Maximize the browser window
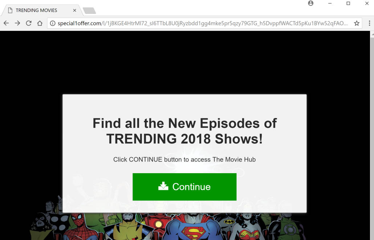374x240 pixels. click(x=348, y=3)
